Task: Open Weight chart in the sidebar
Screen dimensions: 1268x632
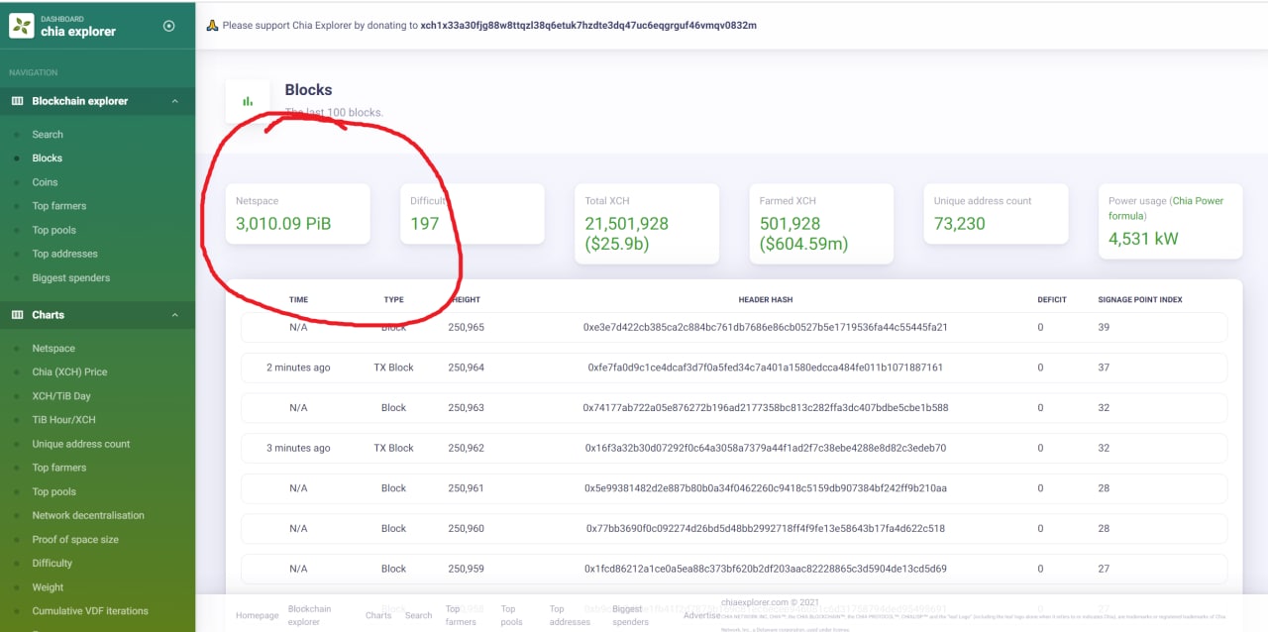Action: (48, 587)
